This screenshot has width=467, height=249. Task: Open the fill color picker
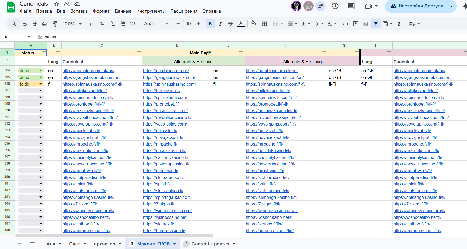tap(254, 24)
